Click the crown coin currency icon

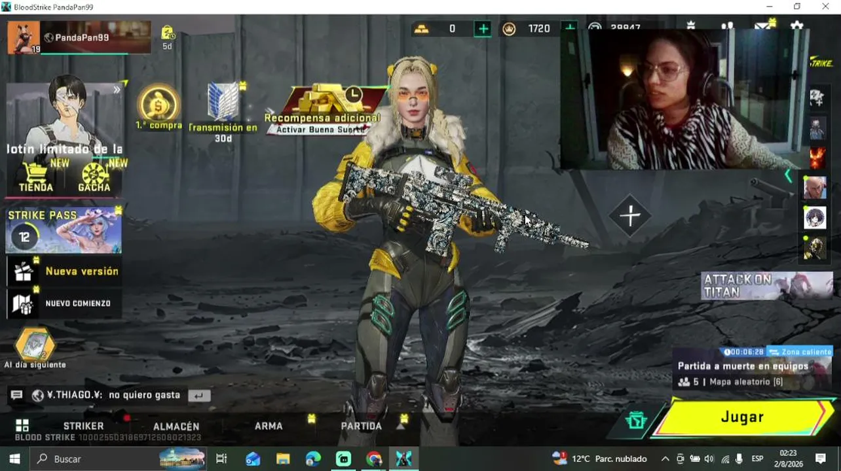(x=509, y=29)
